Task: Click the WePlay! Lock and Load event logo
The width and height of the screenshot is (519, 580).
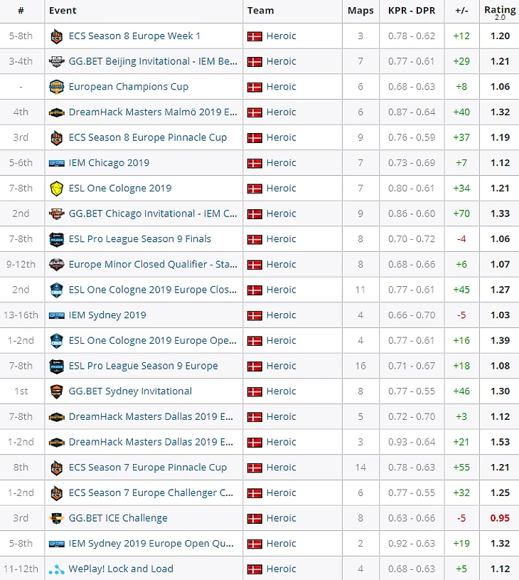Action: [x=57, y=569]
